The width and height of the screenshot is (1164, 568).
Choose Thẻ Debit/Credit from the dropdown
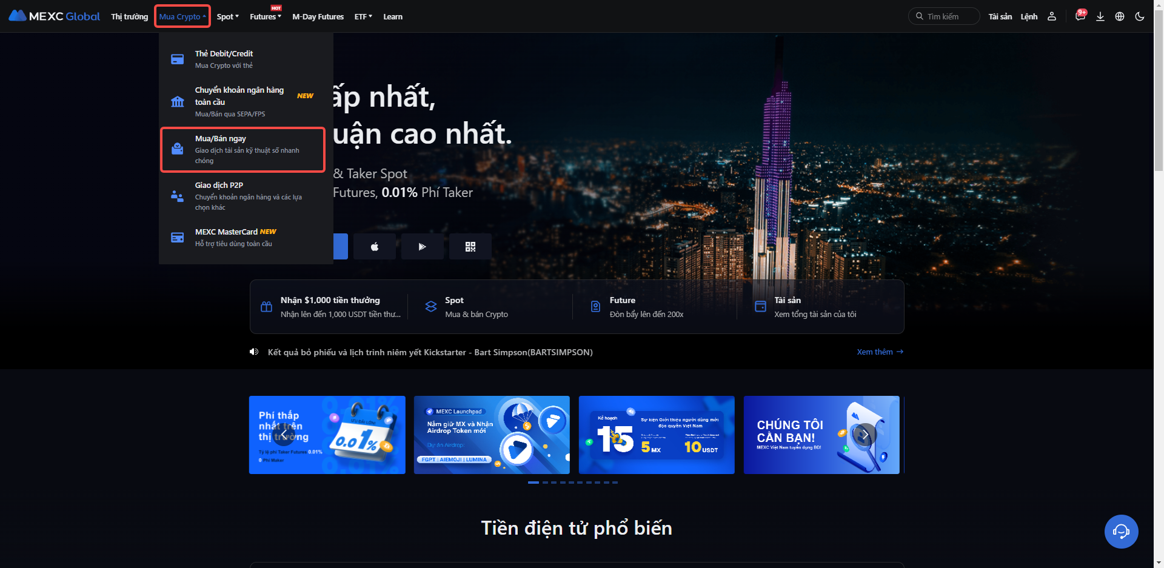[x=243, y=59]
